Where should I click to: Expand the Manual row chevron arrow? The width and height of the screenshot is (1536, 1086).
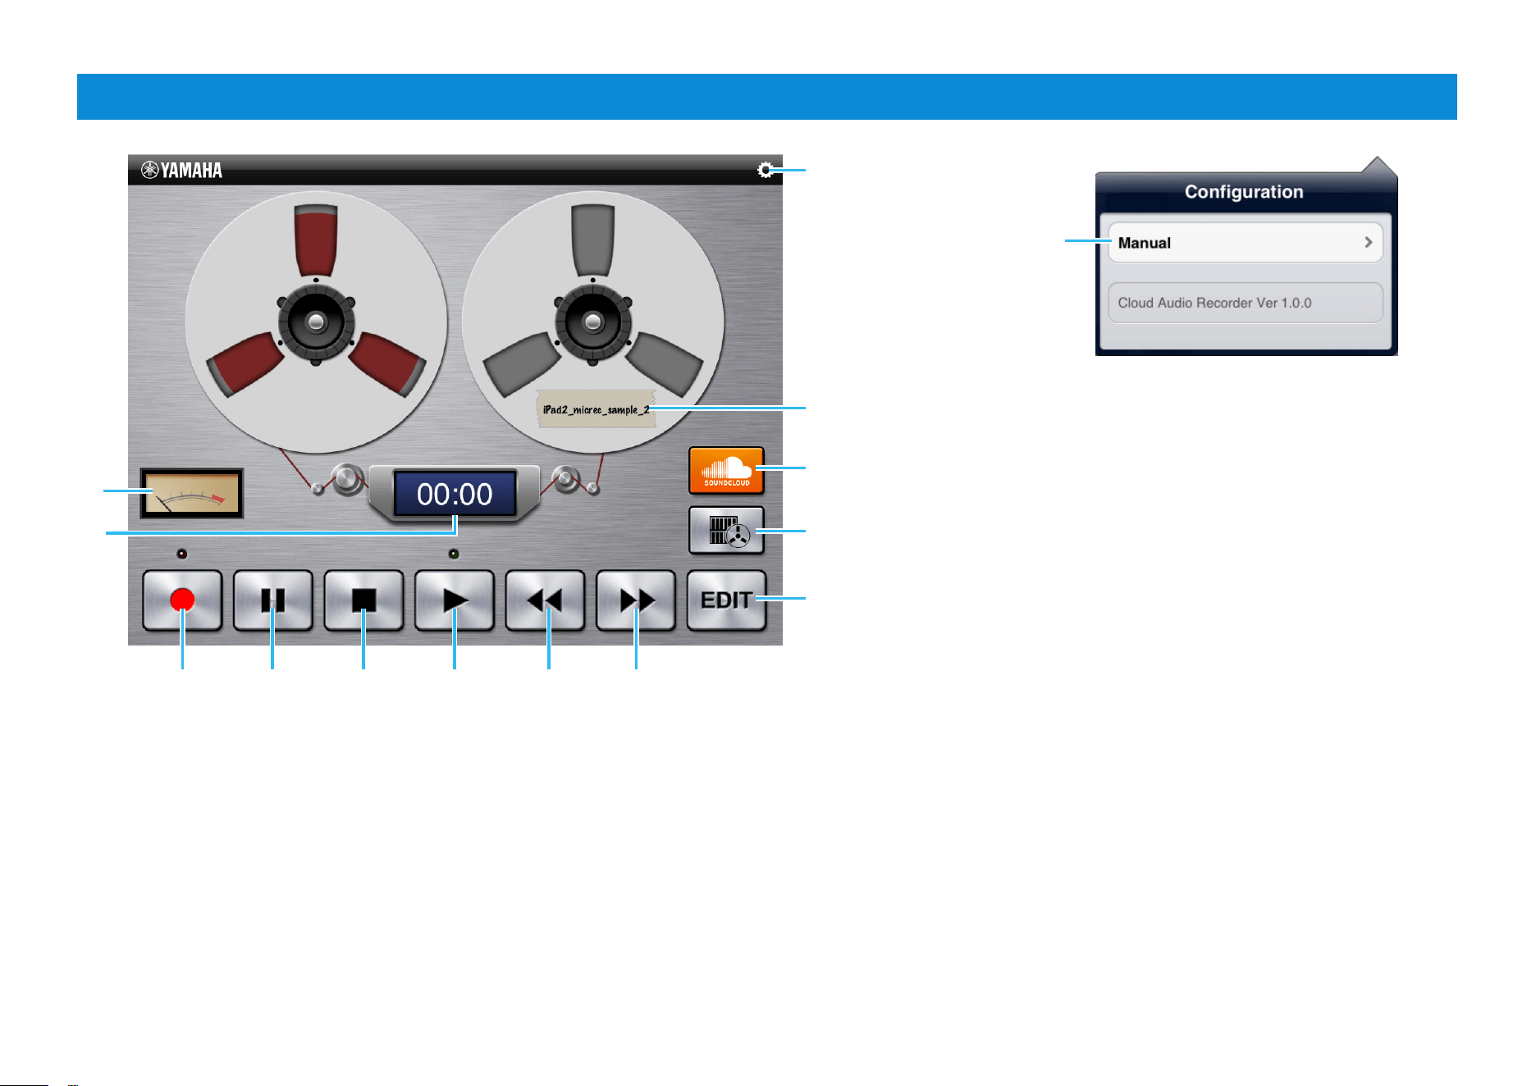pyautogui.click(x=1368, y=243)
